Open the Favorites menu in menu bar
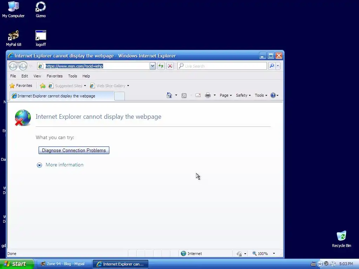 (x=54, y=76)
